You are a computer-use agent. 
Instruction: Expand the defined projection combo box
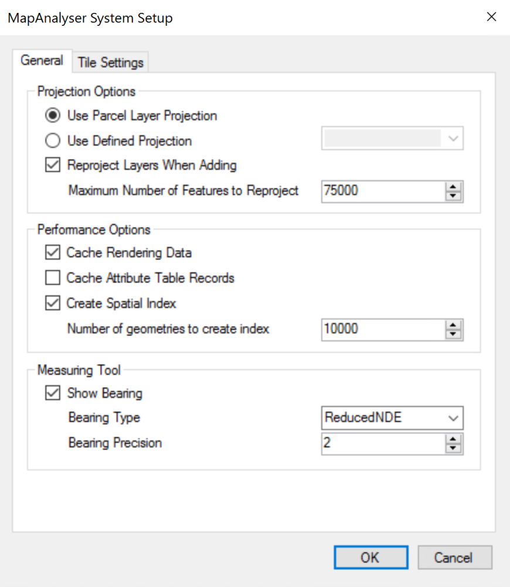point(453,138)
